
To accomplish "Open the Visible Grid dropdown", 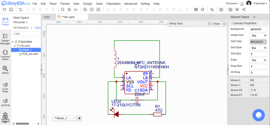I will point(258,35).
